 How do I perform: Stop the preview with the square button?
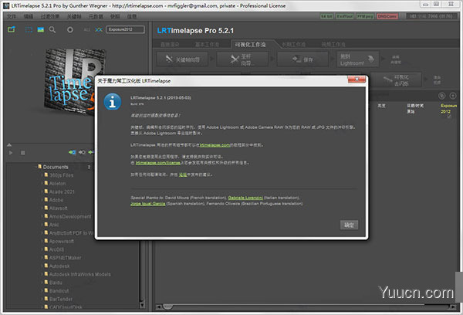pyautogui.click(x=22, y=152)
